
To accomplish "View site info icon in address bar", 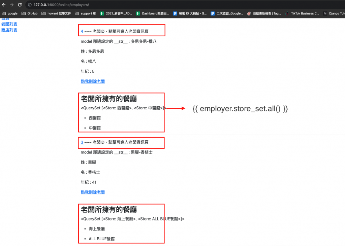I will click(30, 5).
